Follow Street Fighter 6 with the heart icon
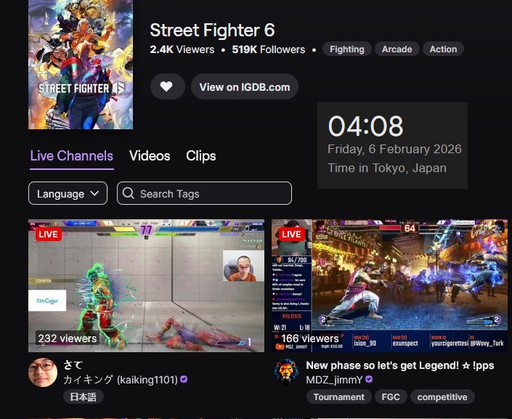This screenshot has width=512, height=419. [168, 86]
